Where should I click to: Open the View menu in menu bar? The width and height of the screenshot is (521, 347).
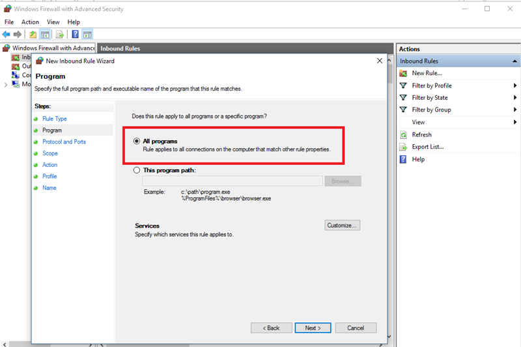[x=53, y=22]
